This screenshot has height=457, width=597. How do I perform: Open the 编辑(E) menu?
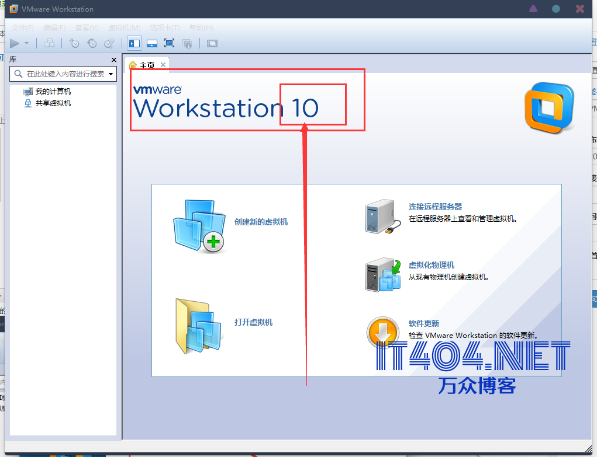pyautogui.click(x=54, y=28)
